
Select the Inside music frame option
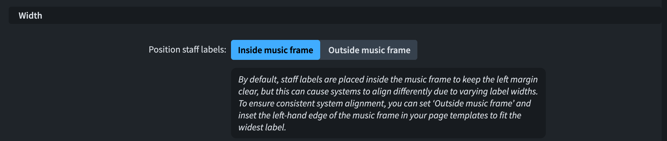[275, 50]
